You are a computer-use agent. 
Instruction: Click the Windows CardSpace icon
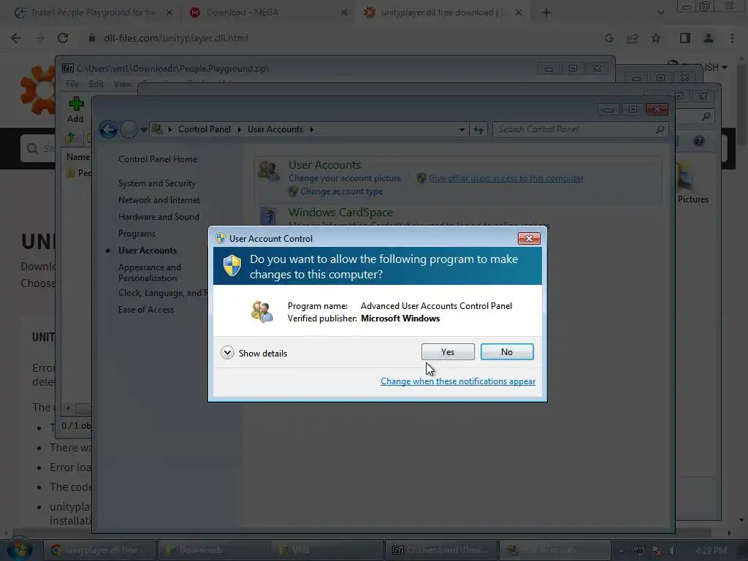coord(267,215)
